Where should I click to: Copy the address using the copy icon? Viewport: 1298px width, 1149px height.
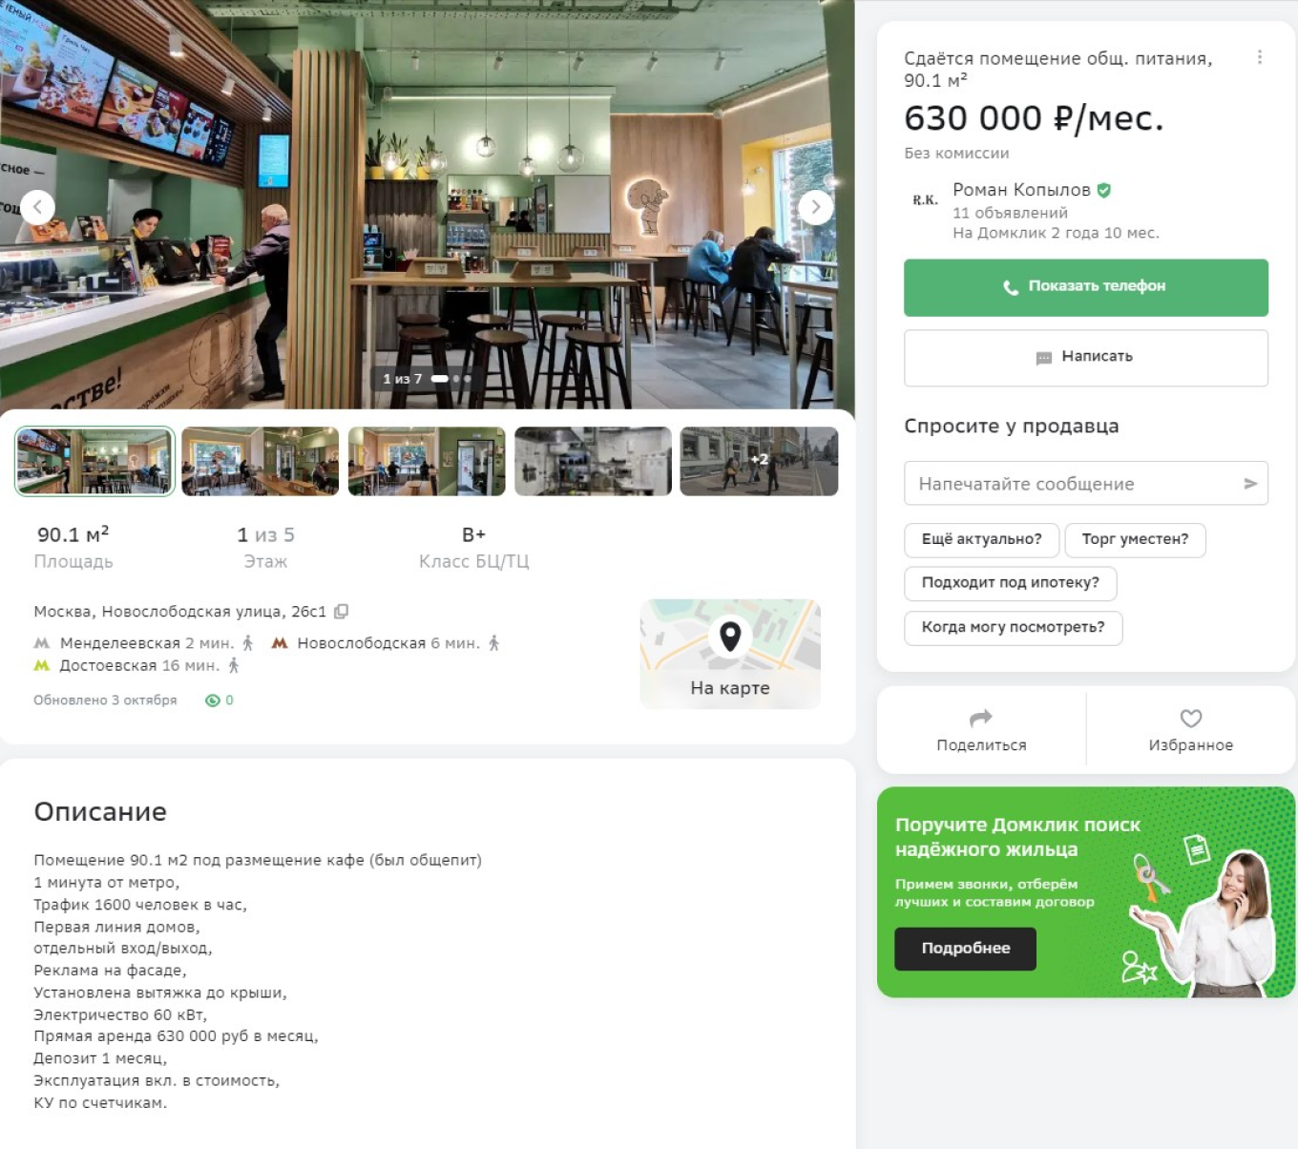[341, 612]
